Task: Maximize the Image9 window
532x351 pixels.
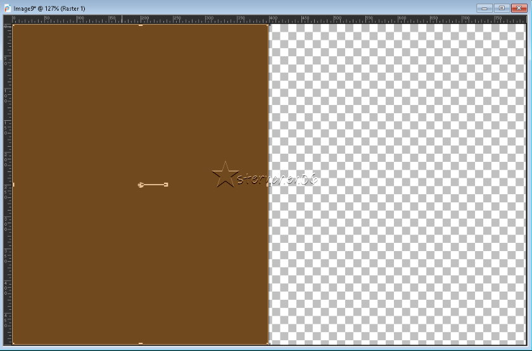Action: (502, 8)
